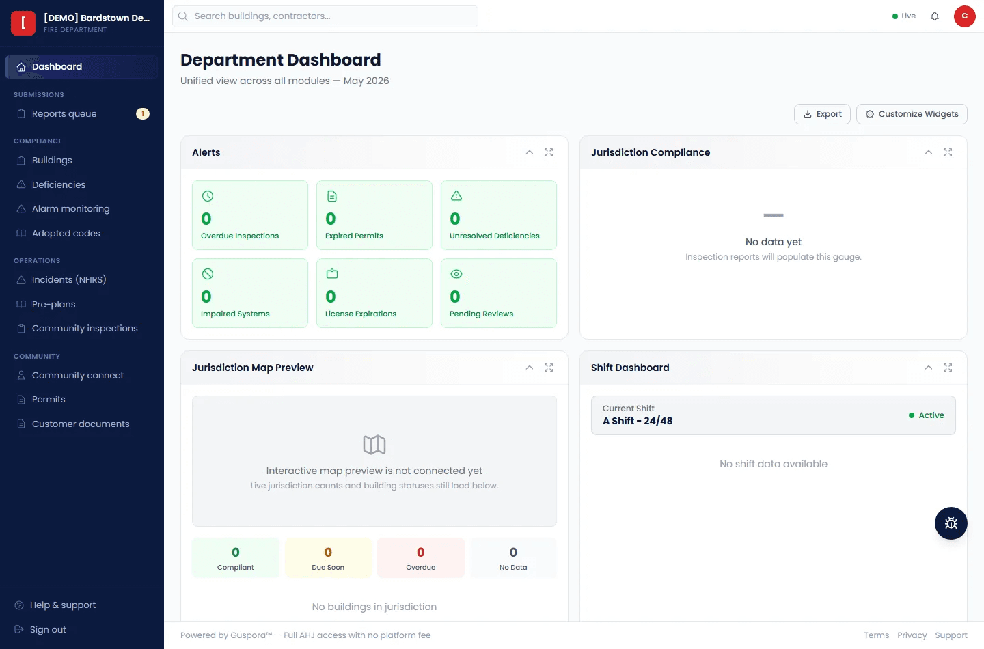Open the user avatar menu labeled C
Image resolution: width=984 pixels, height=649 pixels.
[x=965, y=16]
